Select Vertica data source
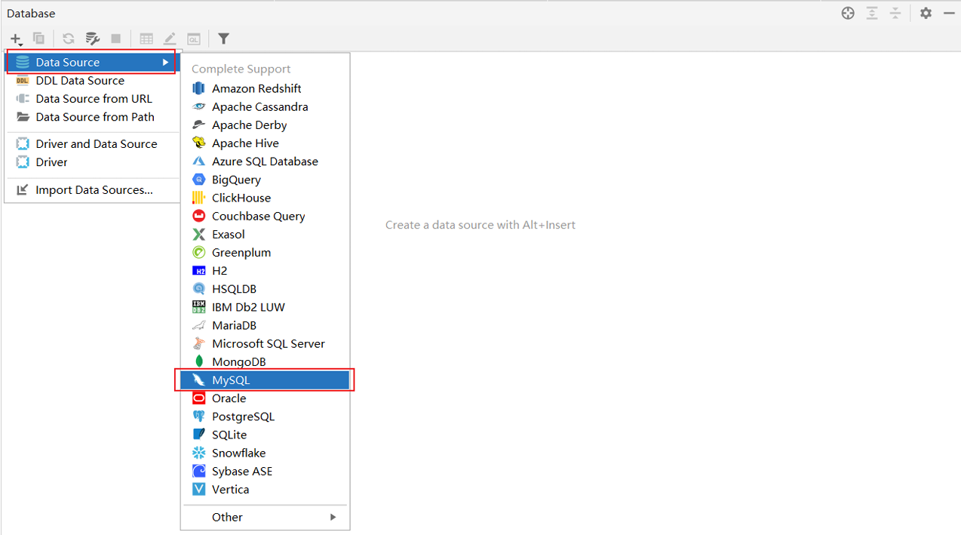 pos(265,489)
